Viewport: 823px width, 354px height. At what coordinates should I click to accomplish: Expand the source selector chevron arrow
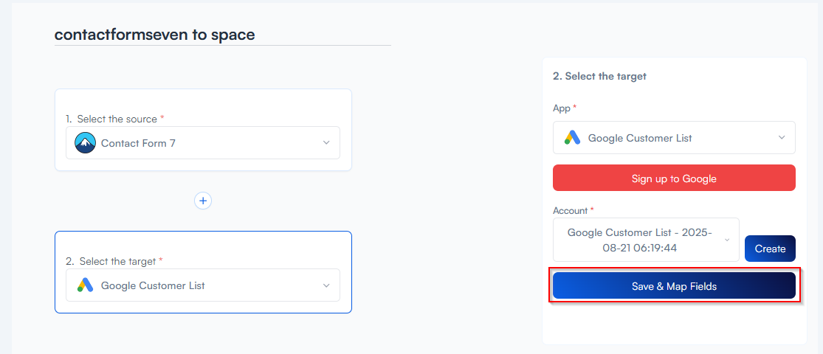tap(326, 143)
